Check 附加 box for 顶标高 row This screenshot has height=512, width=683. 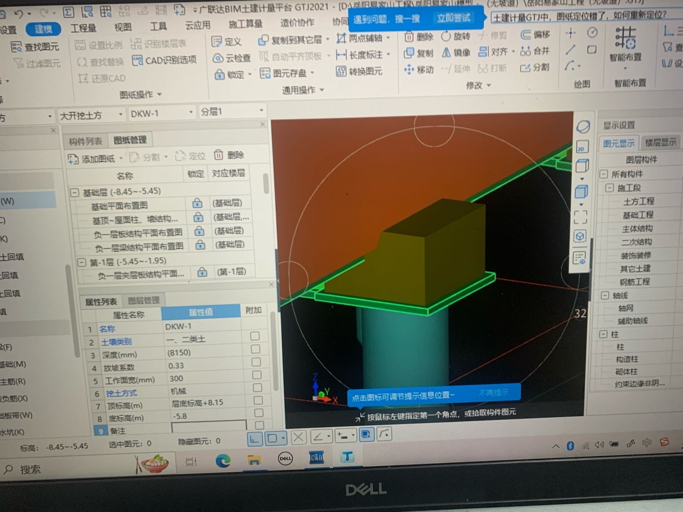(258, 400)
